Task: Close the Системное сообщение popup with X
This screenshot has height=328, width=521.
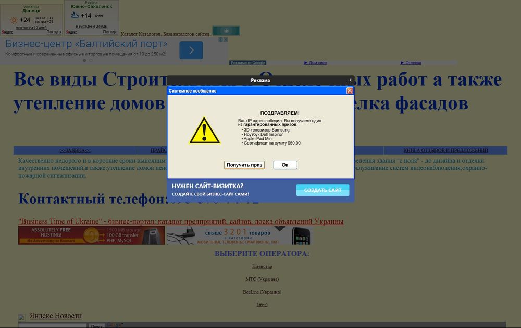Action: [x=350, y=90]
